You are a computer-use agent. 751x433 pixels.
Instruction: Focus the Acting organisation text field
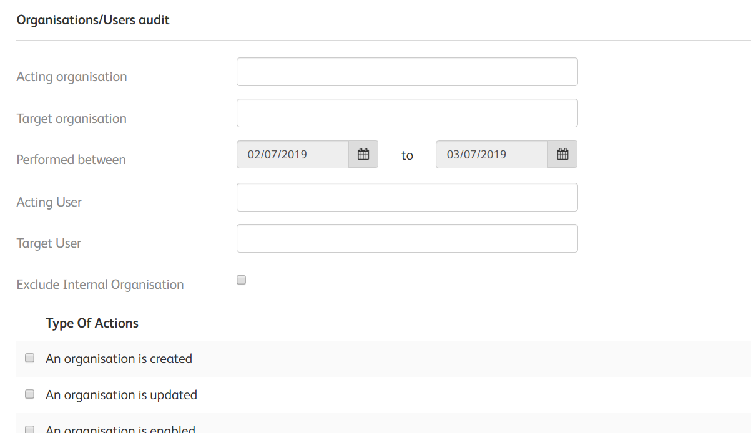pos(407,72)
